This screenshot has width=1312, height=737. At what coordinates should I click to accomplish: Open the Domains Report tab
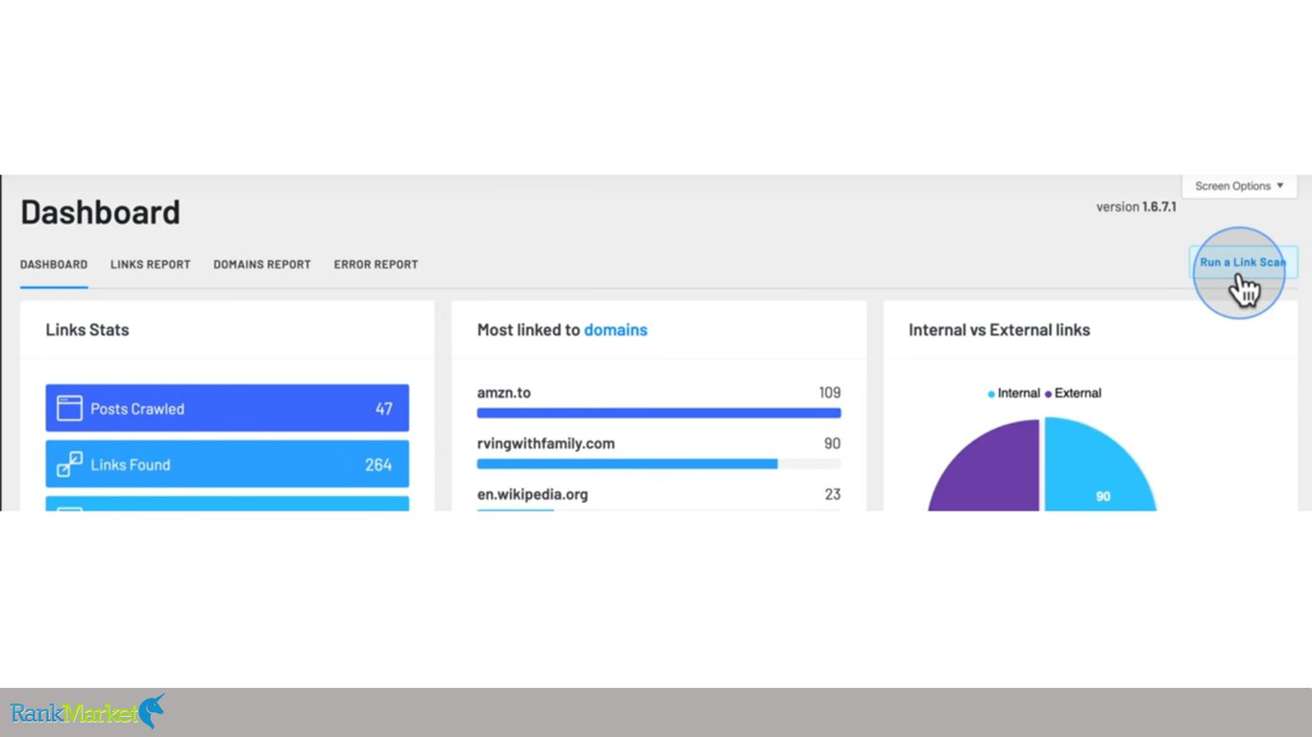click(262, 264)
